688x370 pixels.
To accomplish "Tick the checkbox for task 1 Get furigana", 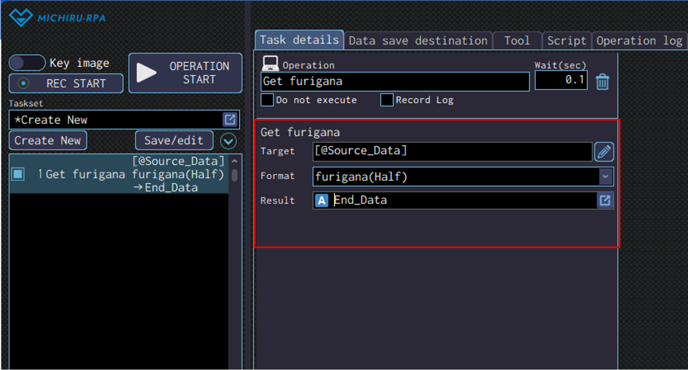I will pos(18,174).
